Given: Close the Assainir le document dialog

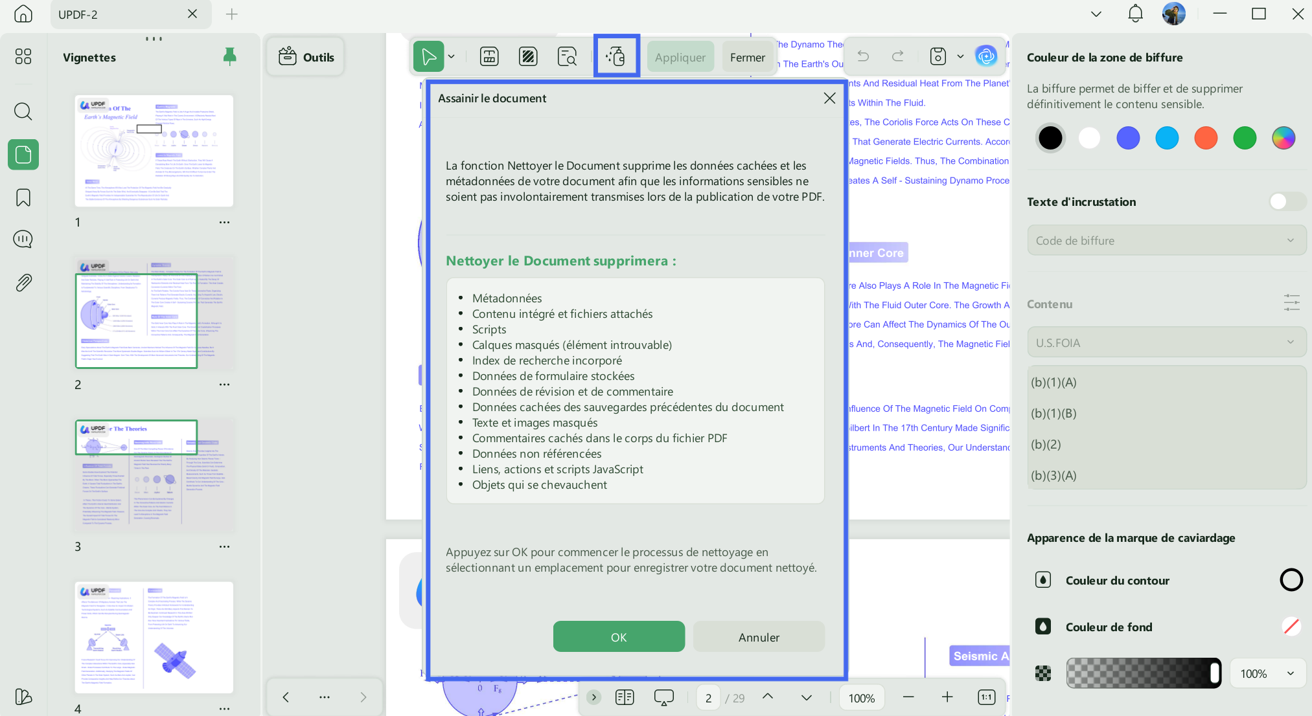Looking at the screenshot, I should [x=829, y=98].
